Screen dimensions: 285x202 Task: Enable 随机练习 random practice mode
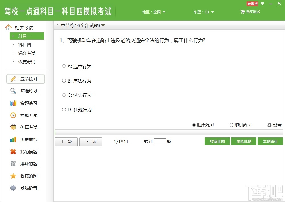(241, 125)
